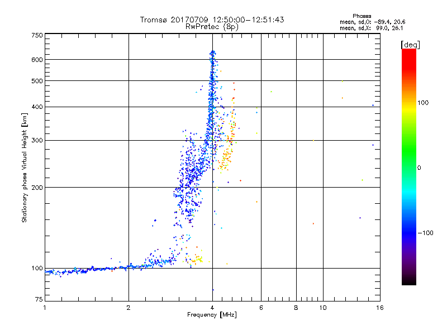The width and height of the screenshot is (447, 335).
Task: Click the x-axis tick label '6'
Action: [261, 308]
